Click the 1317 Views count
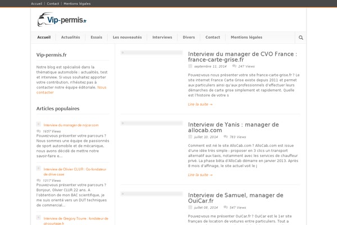The height and width of the screenshot is (225, 337). [x=52, y=181]
